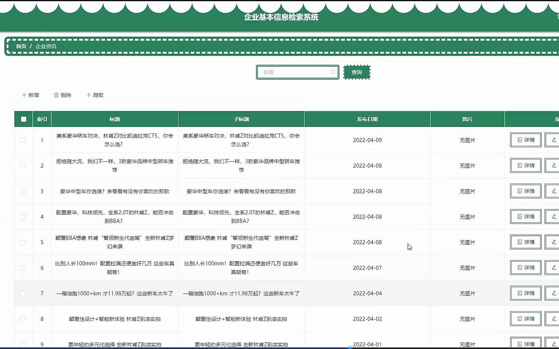Toggle the select-all checkbox in table header
The width and height of the screenshot is (559, 349).
pyautogui.click(x=24, y=119)
